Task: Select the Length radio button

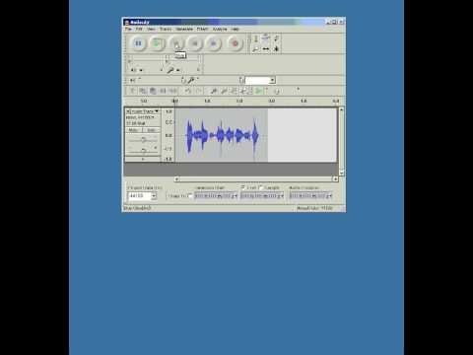Action: click(261, 187)
